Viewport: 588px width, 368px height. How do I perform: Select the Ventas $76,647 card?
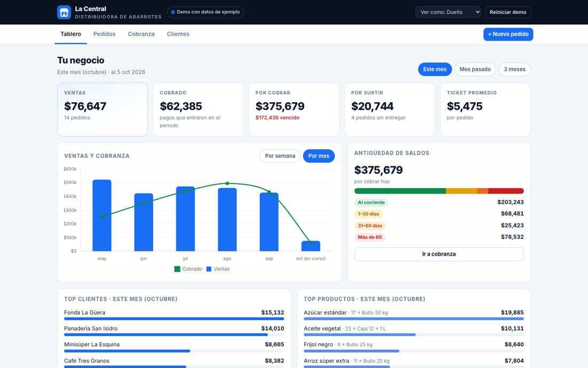[x=103, y=110]
